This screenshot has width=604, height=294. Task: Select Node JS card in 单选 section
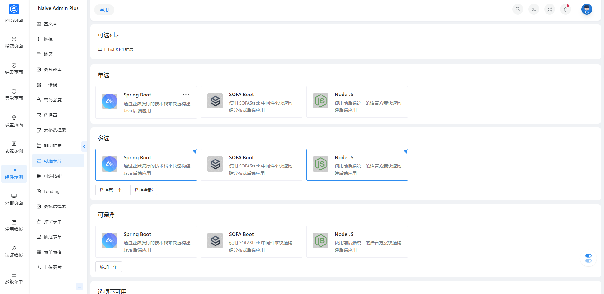(x=357, y=102)
